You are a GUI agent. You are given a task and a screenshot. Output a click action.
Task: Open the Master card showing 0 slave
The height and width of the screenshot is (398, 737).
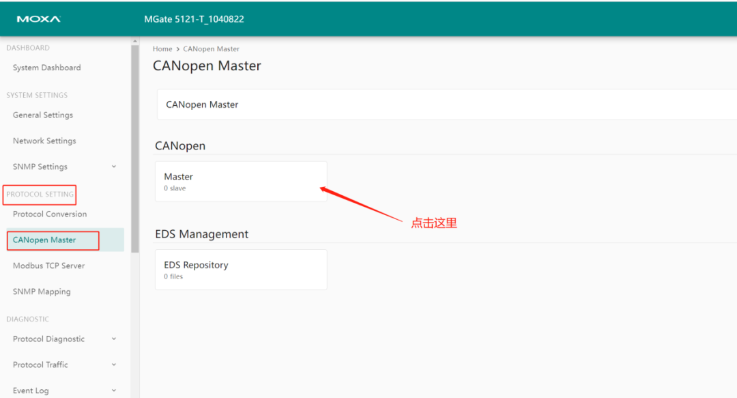[x=241, y=181]
